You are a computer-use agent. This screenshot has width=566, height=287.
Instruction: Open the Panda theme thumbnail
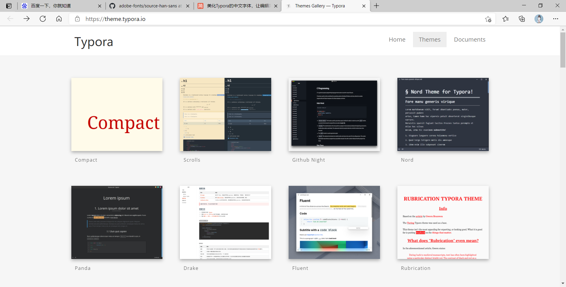pyautogui.click(x=117, y=222)
